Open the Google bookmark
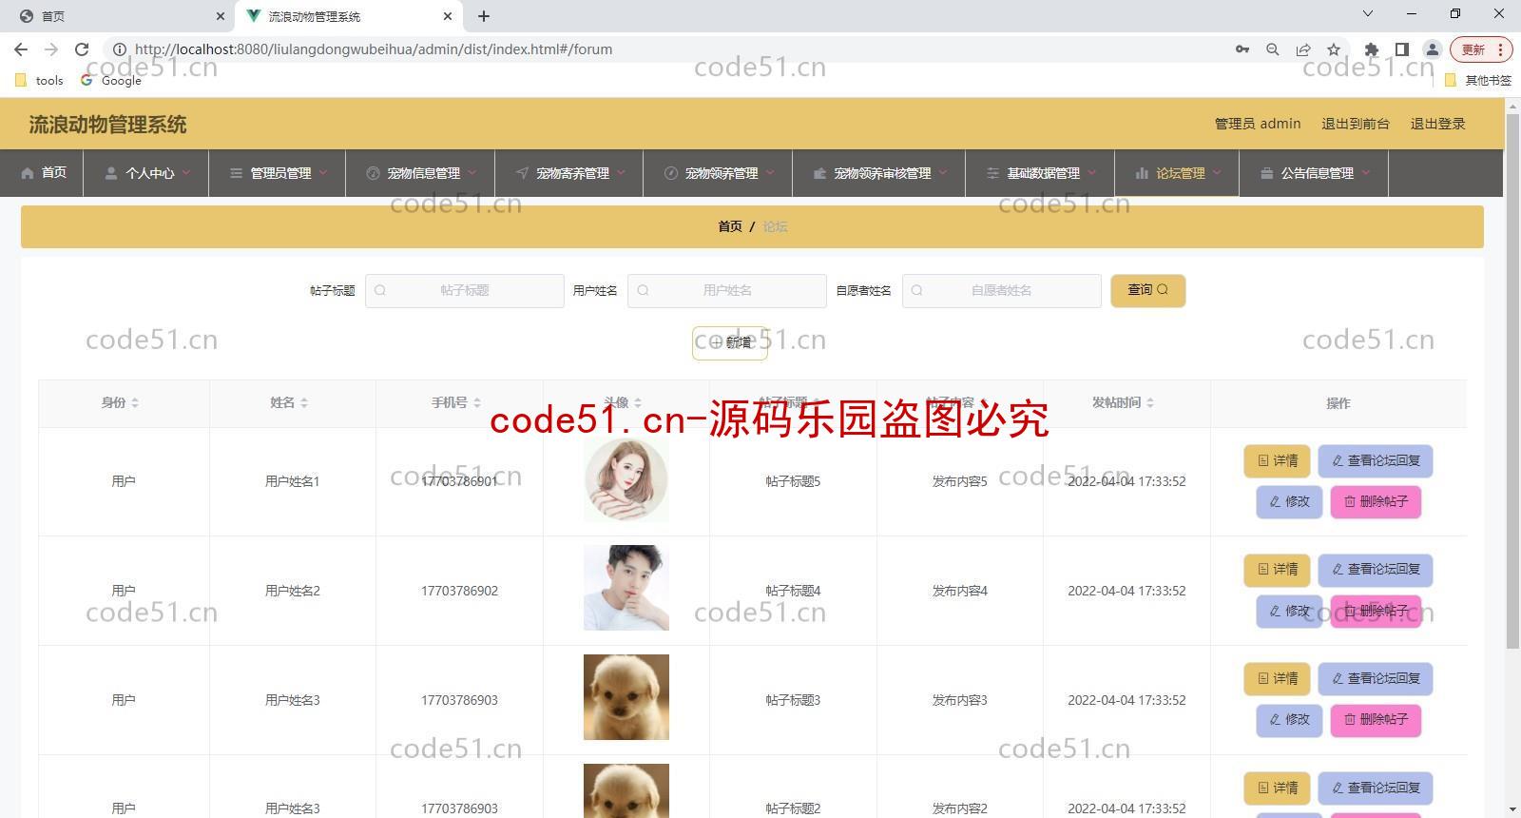1521x818 pixels. click(111, 81)
